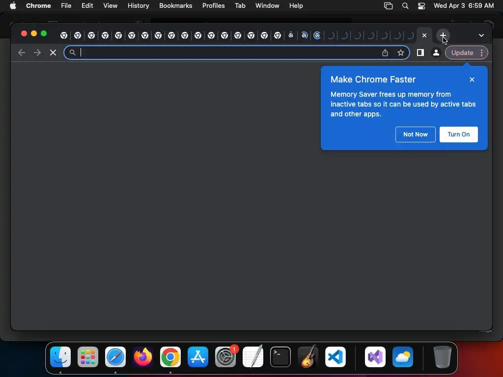Switch to the first Chrome tab
503x377 pixels.
click(64, 35)
